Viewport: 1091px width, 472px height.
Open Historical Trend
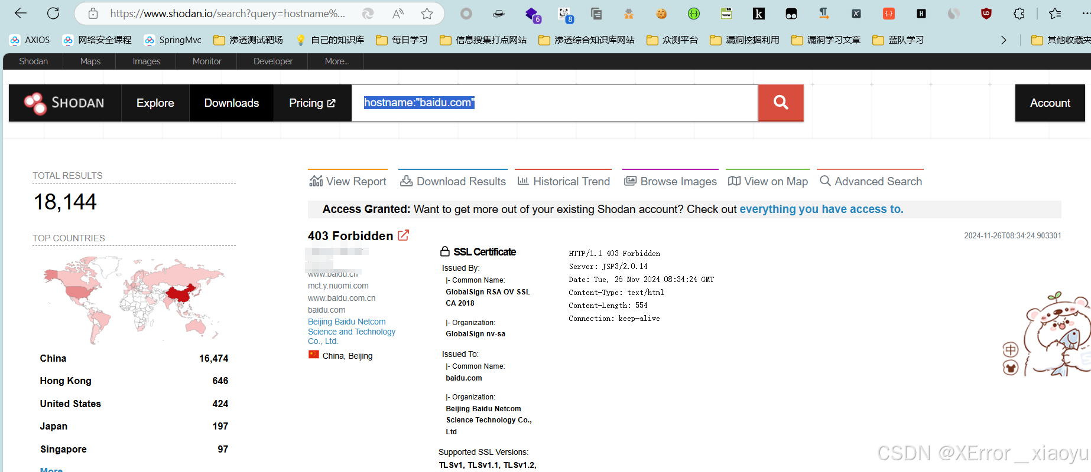[x=563, y=181]
